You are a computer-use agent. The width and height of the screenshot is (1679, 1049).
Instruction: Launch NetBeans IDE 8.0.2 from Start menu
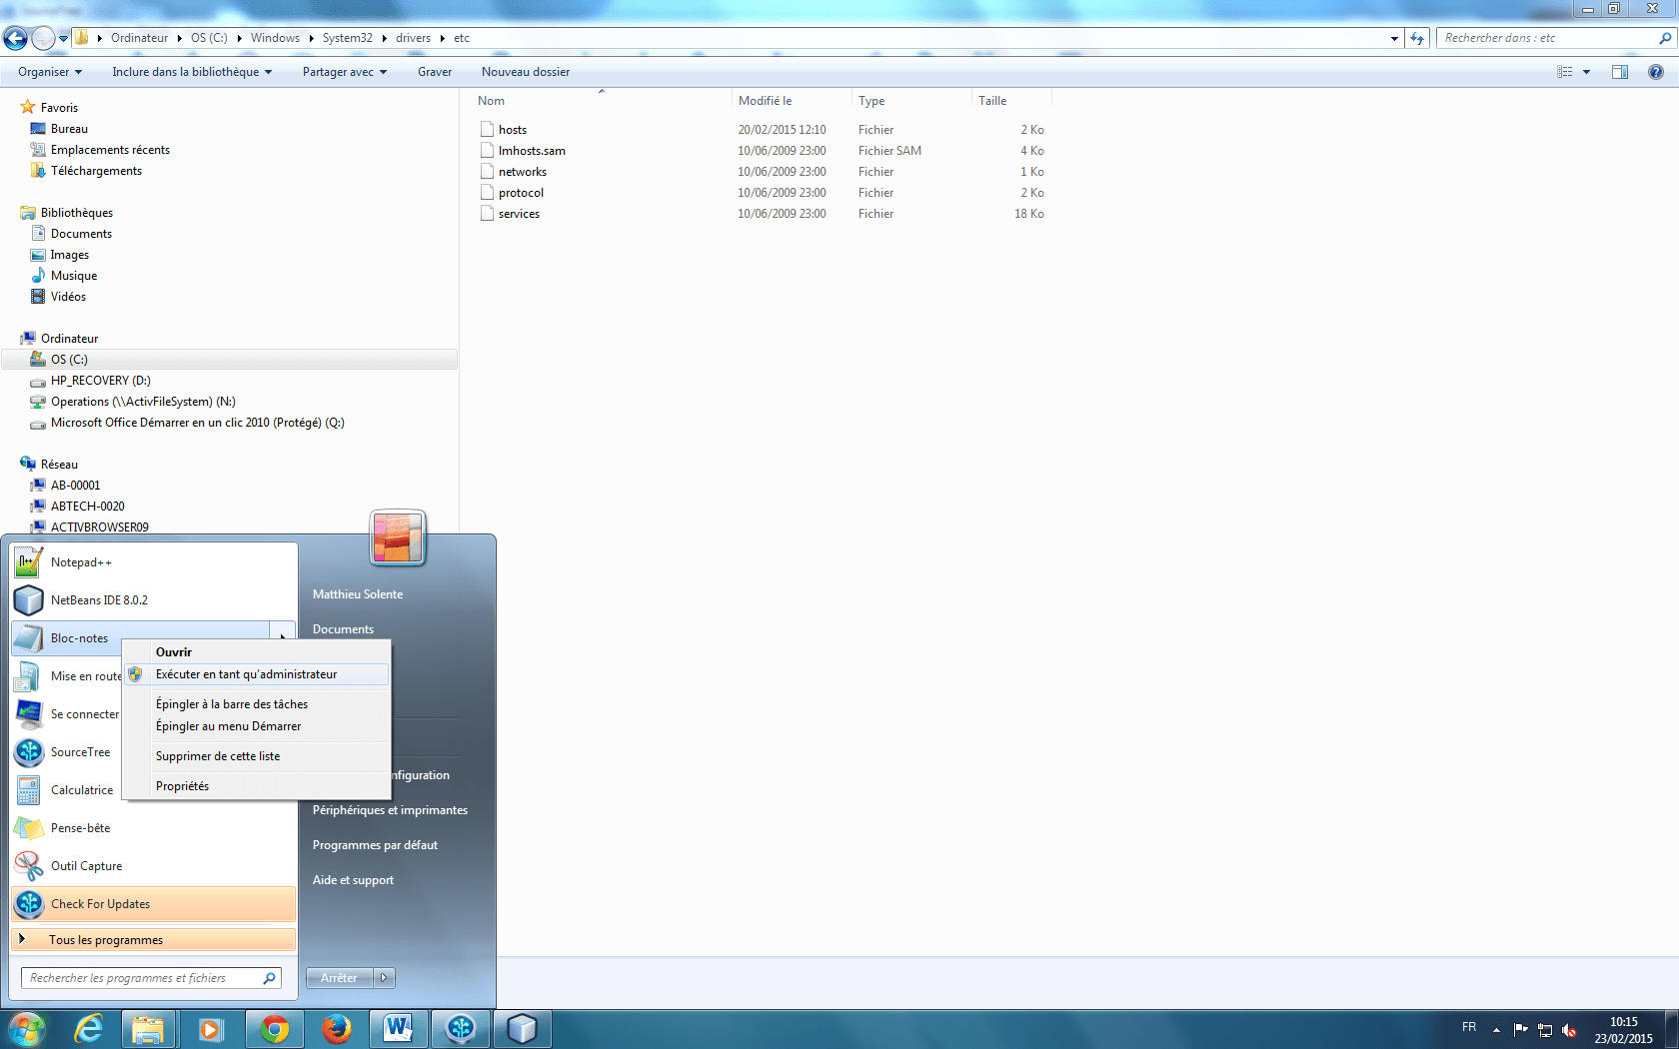pos(98,600)
